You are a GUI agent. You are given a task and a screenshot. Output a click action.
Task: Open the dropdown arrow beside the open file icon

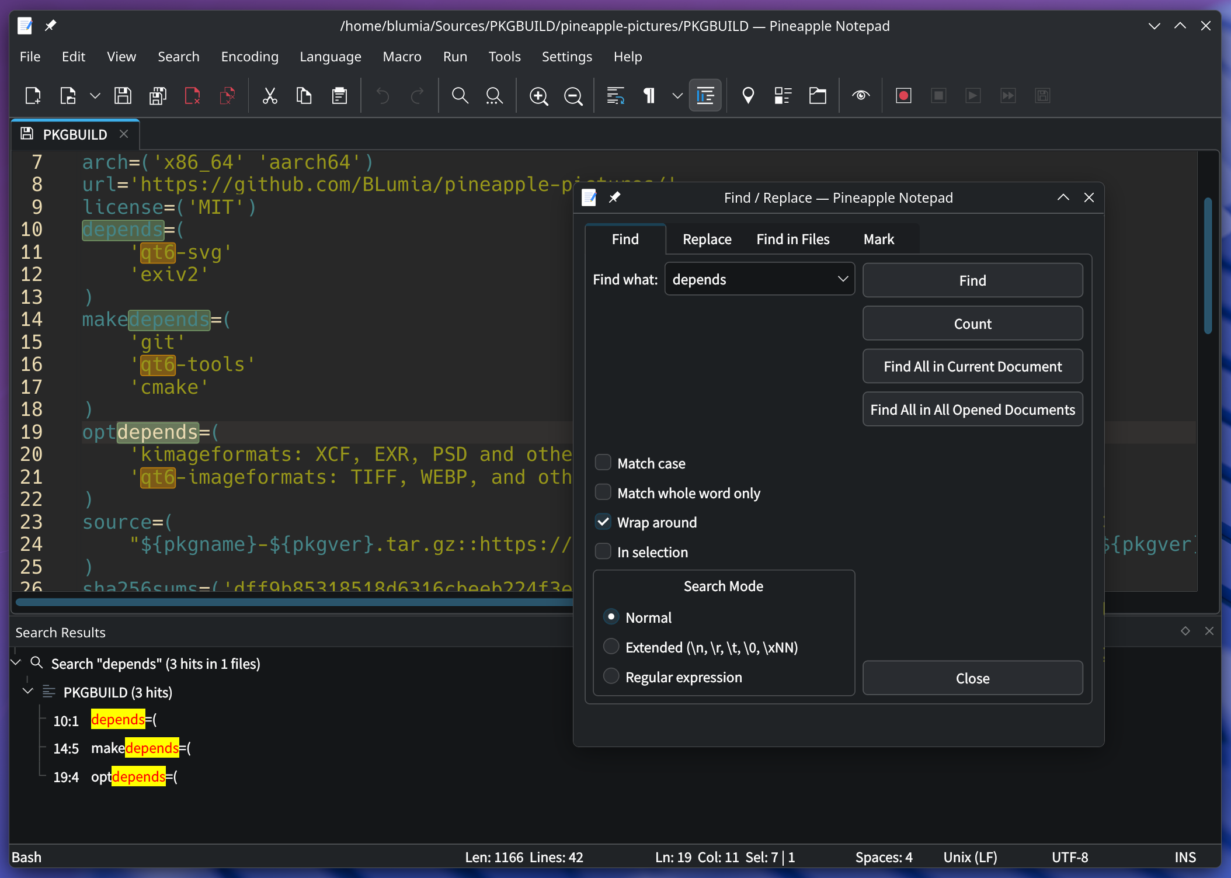tap(95, 95)
